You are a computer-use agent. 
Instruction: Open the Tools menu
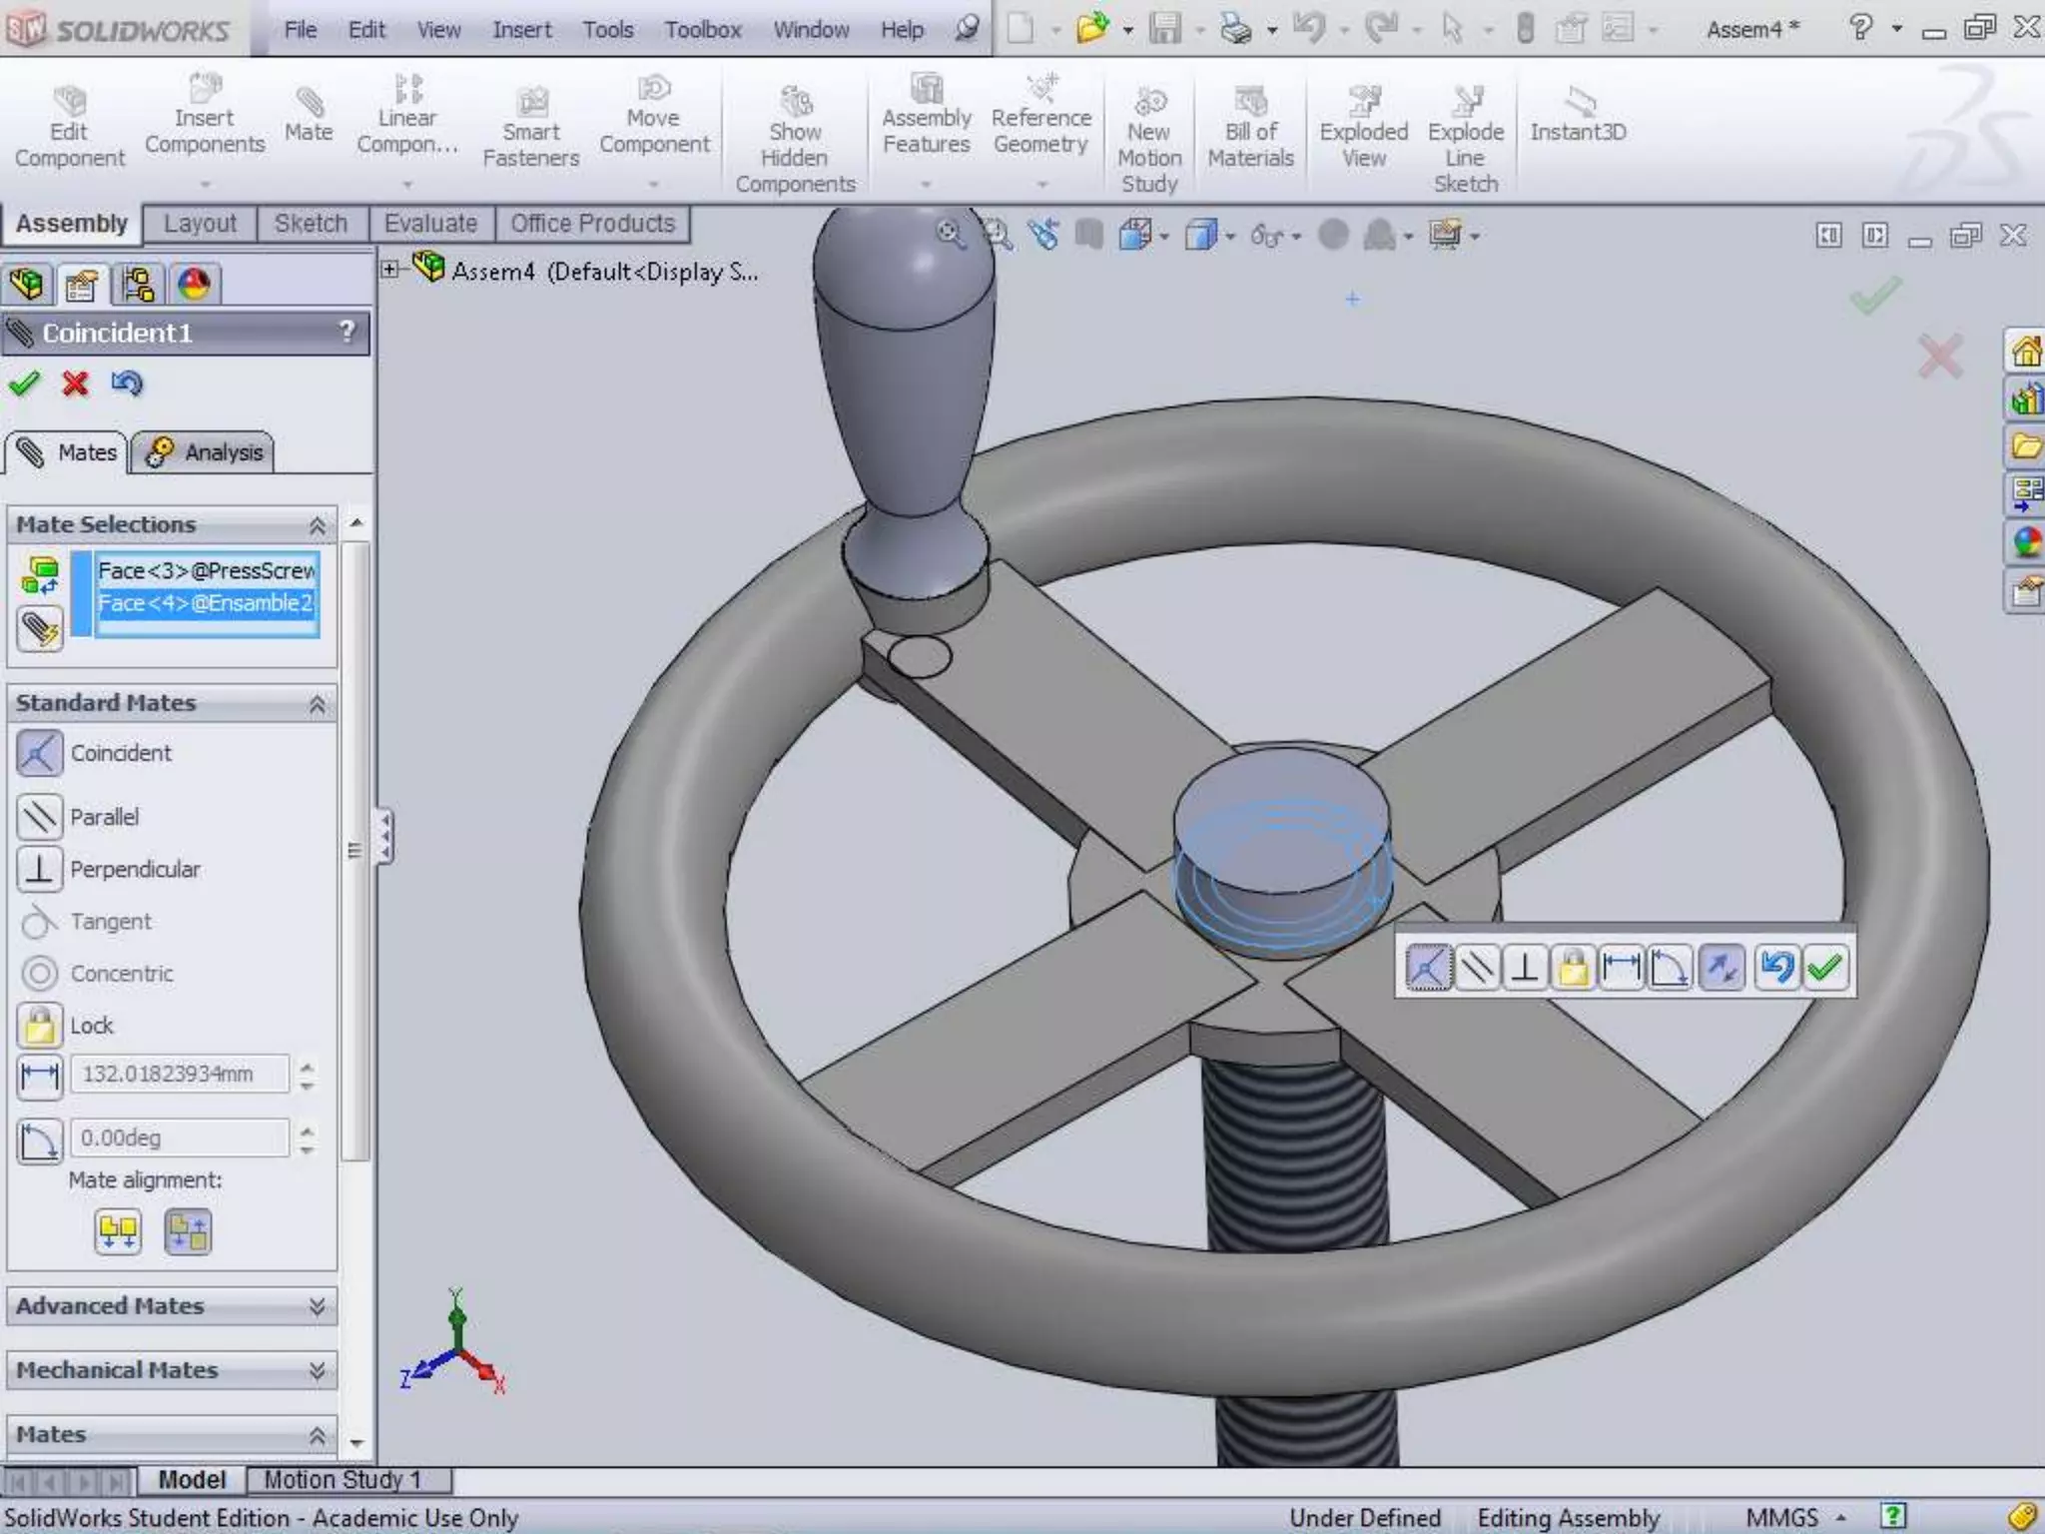607,30
